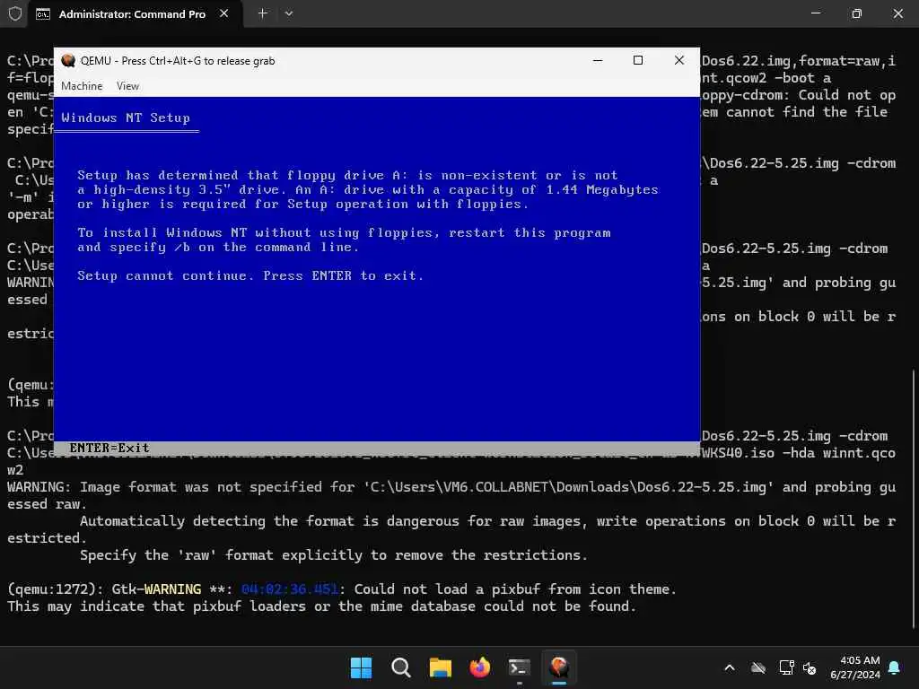Click 'and specify /b on the command line.'

tap(218, 248)
